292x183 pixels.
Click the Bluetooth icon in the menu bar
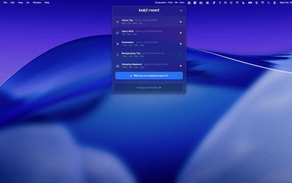point(219,2)
